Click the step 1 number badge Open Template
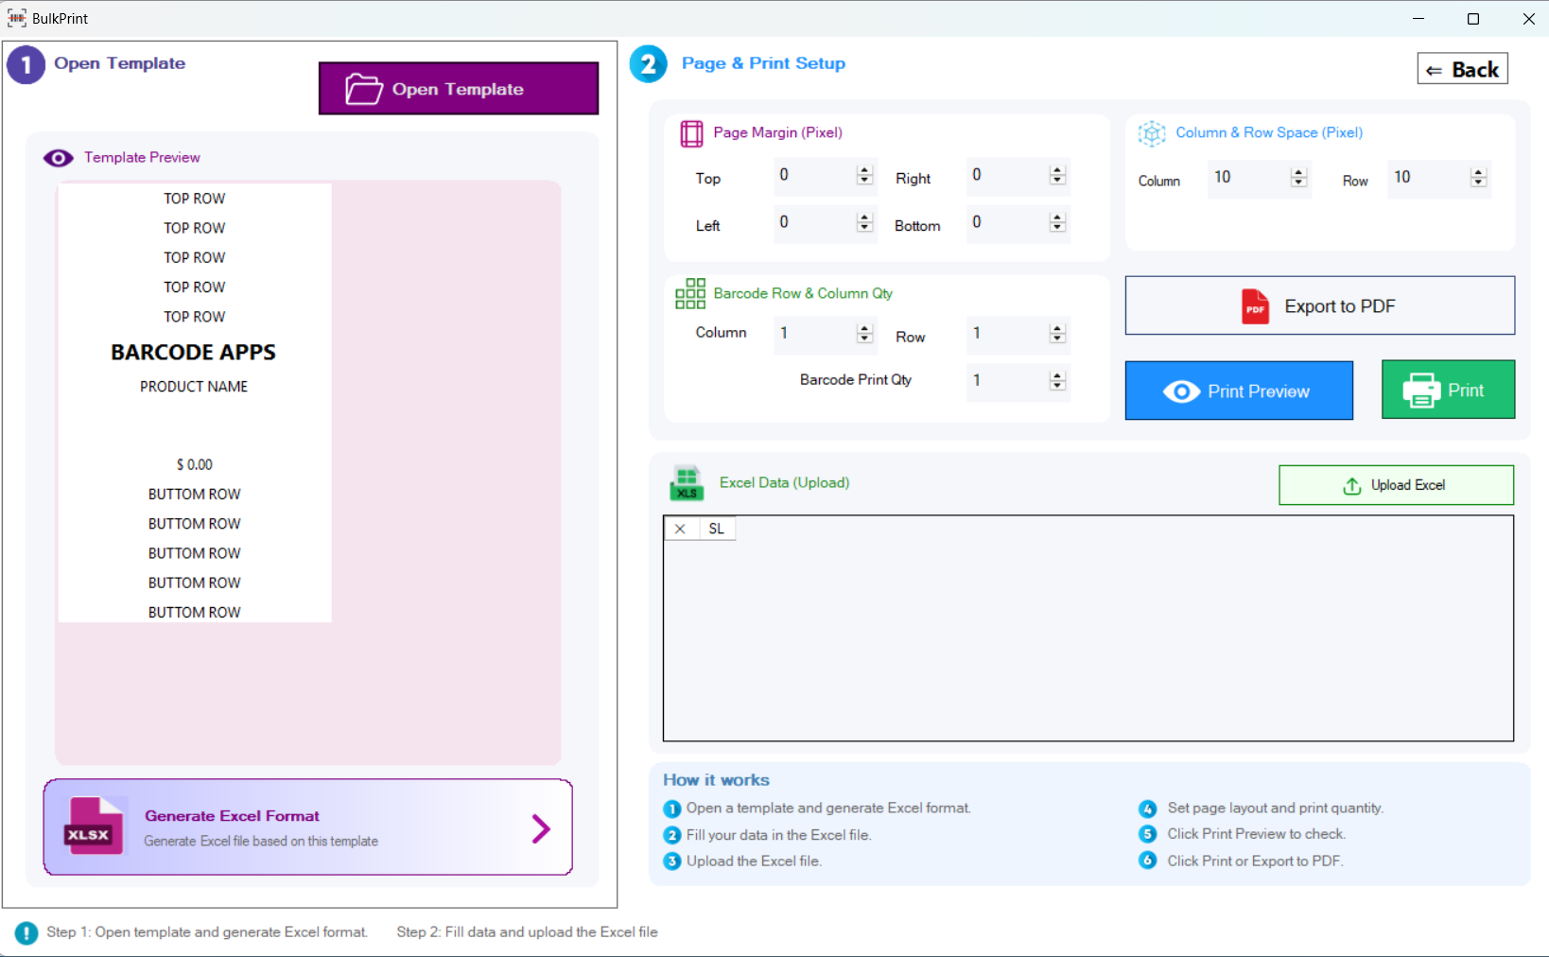The image size is (1549, 957). (26, 64)
